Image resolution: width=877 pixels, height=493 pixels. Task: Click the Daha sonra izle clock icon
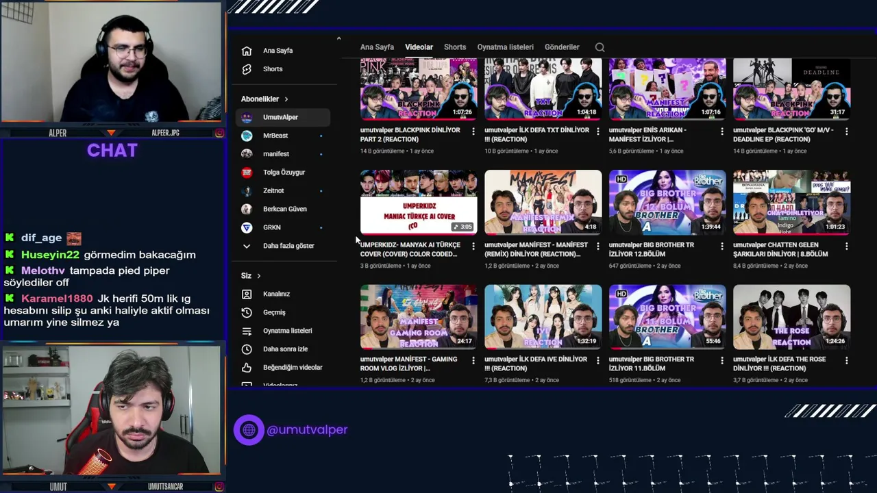tap(247, 349)
